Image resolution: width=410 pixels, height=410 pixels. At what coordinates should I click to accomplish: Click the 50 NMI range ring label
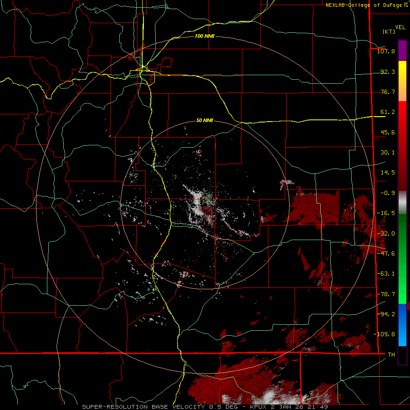[x=205, y=121]
